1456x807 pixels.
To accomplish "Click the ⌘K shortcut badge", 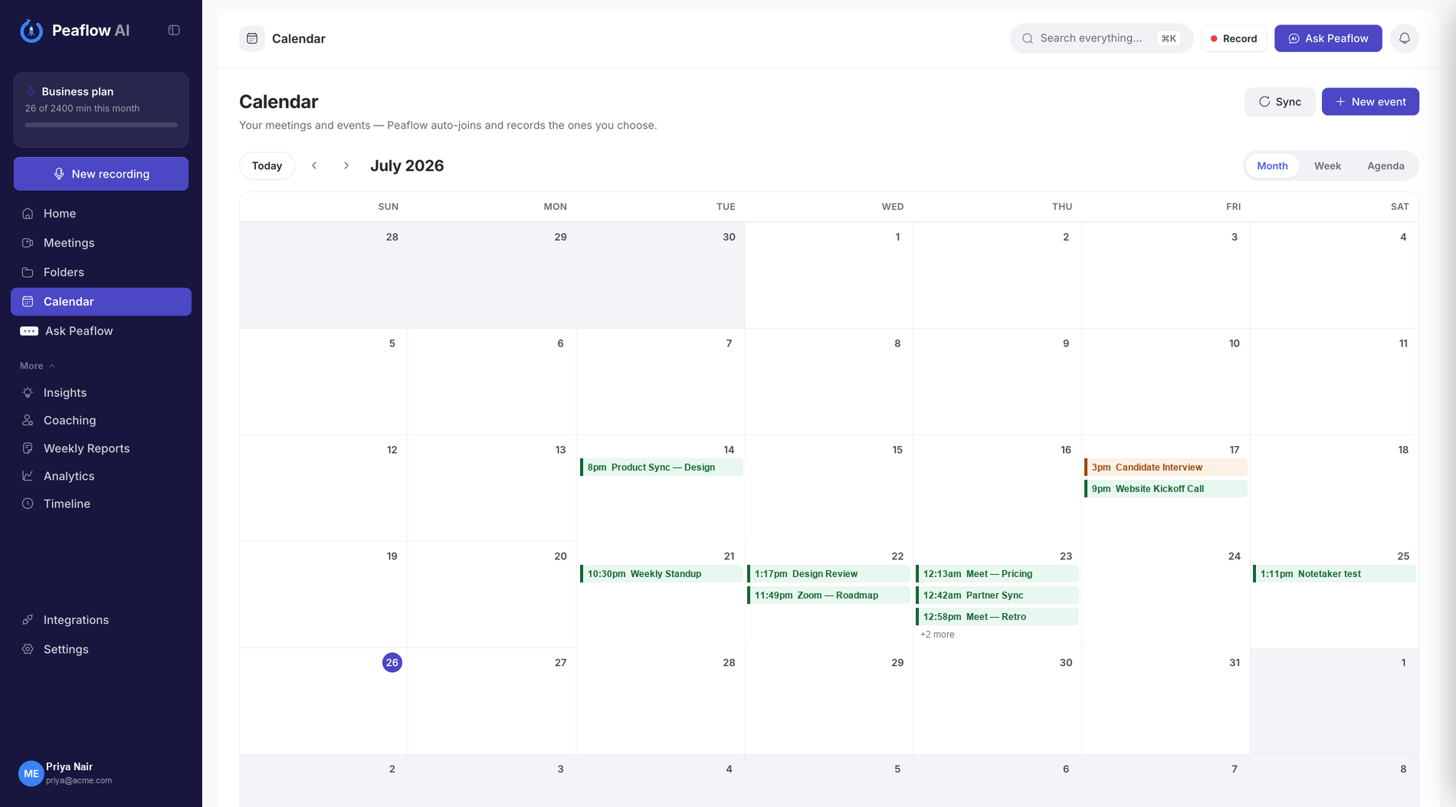I will pyautogui.click(x=1169, y=38).
